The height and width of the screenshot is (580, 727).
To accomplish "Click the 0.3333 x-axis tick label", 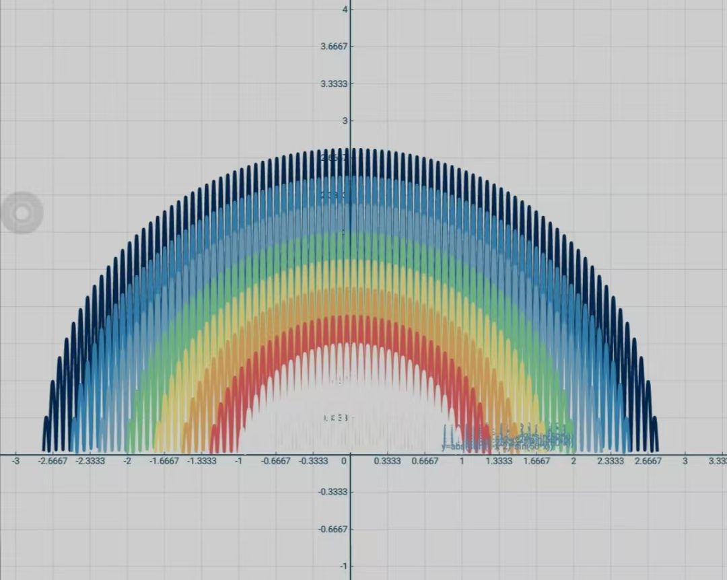I will click(387, 462).
